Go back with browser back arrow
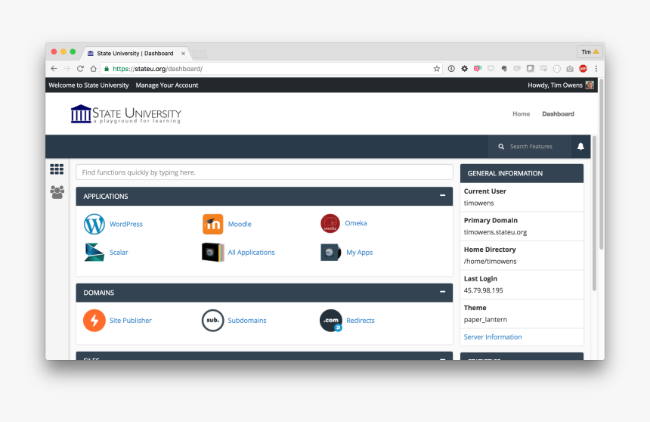The width and height of the screenshot is (650, 422). click(x=54, y=69)
